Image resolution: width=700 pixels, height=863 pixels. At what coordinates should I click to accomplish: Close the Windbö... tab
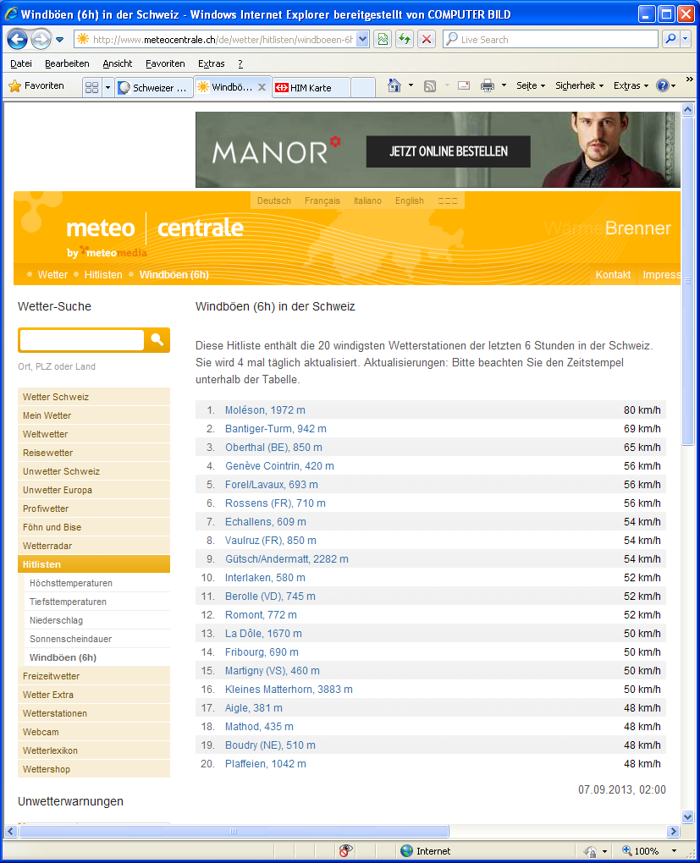(262, 87)
